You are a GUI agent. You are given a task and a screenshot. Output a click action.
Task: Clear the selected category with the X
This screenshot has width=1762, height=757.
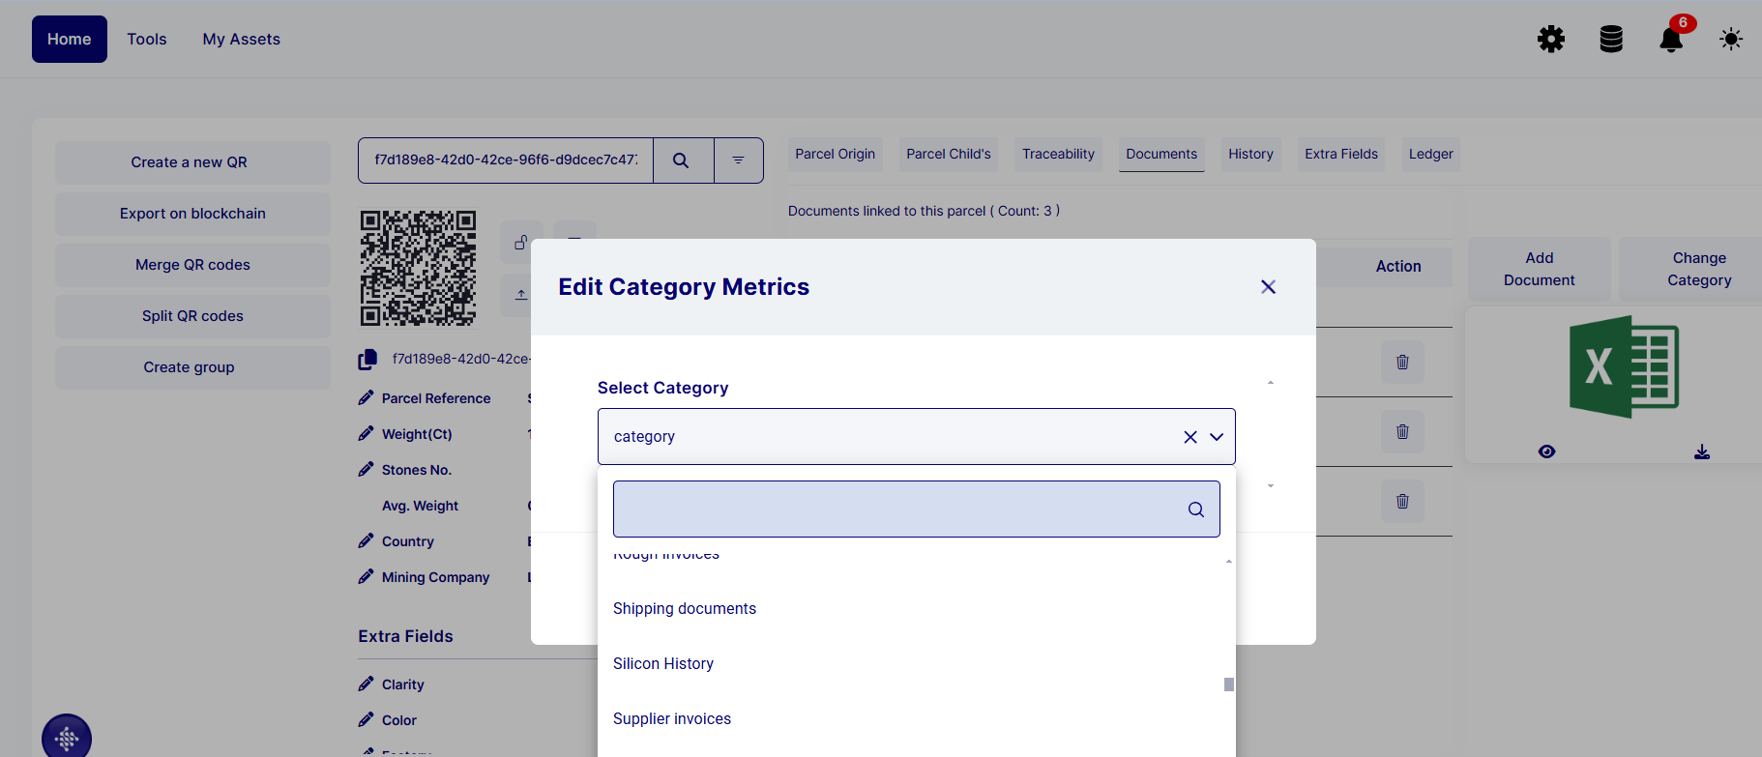(x=1190, y=437)
